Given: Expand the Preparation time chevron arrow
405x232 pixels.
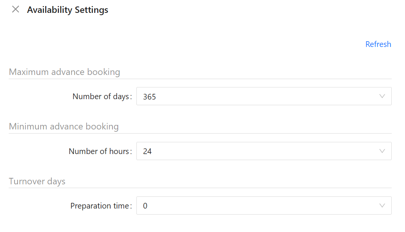Looking at the screenshot, I should 382,206.
